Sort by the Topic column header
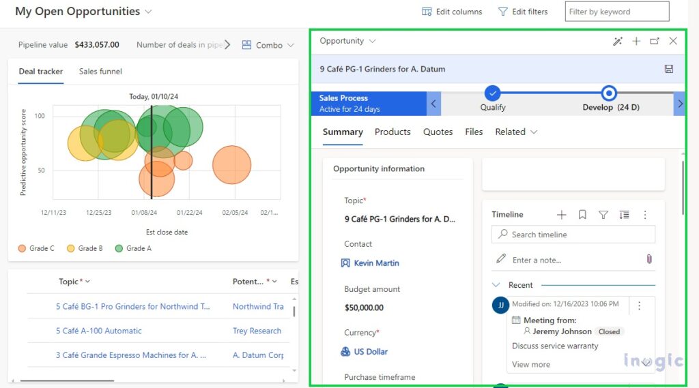This screenshot has height=388, width=699. click(x=74, y=282)
